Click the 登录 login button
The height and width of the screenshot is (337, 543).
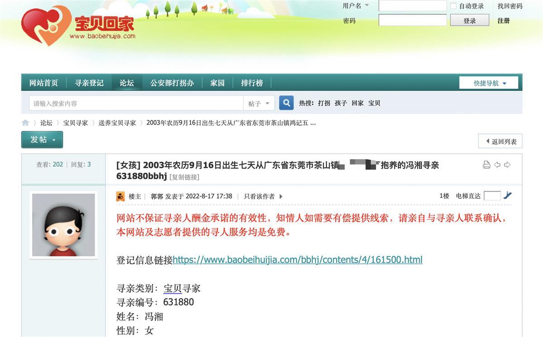(469, 20)
